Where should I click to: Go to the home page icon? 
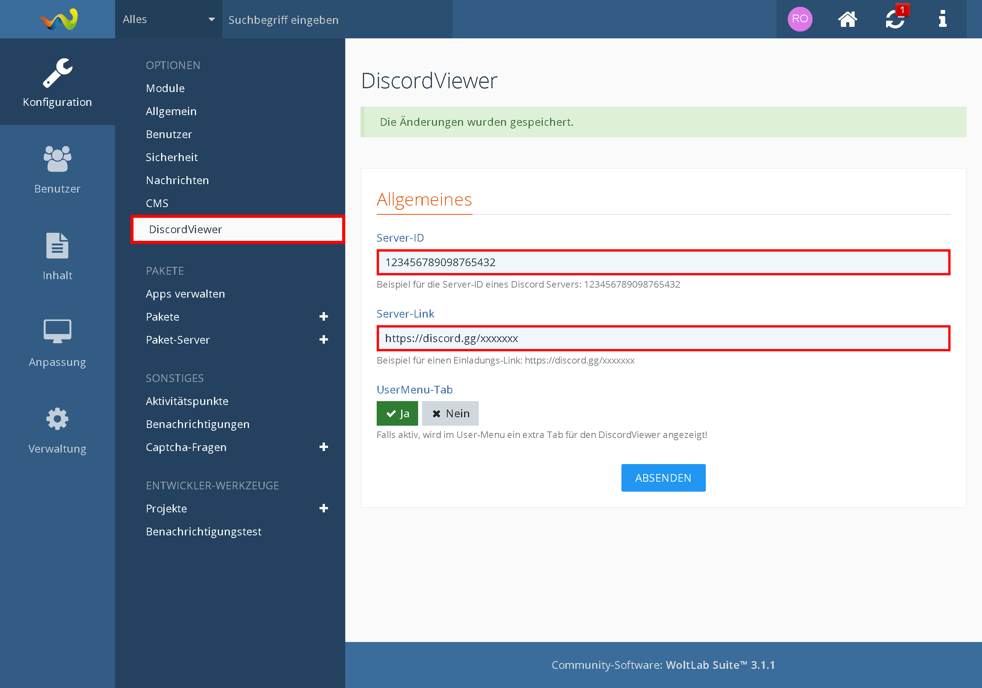click(x=847, y=19)
